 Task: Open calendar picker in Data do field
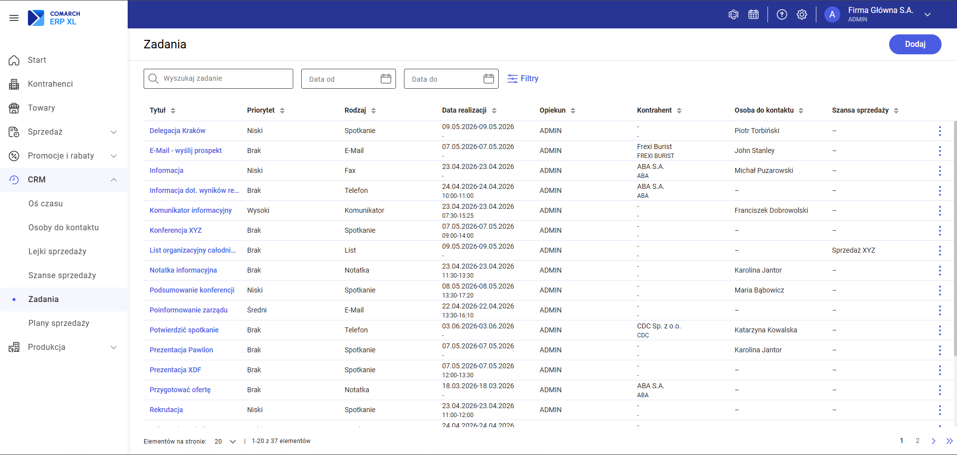pos(489,79)
